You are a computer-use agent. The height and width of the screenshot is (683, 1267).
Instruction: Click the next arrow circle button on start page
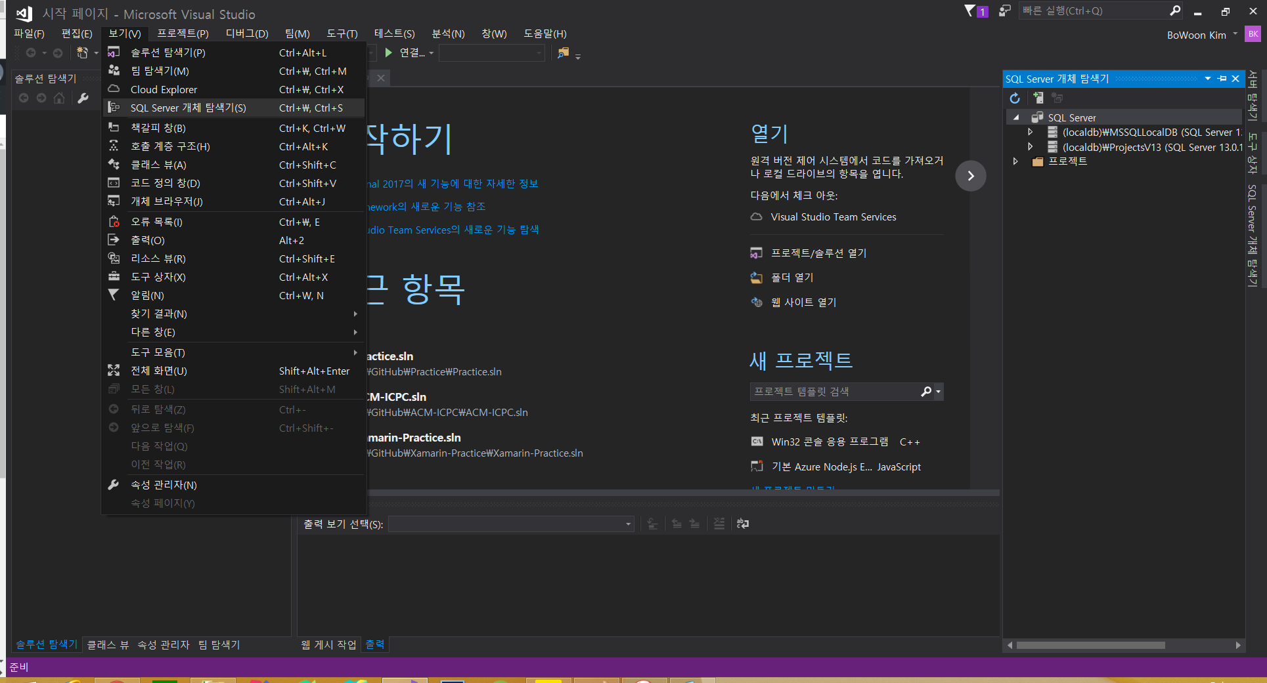pos(971,176)
